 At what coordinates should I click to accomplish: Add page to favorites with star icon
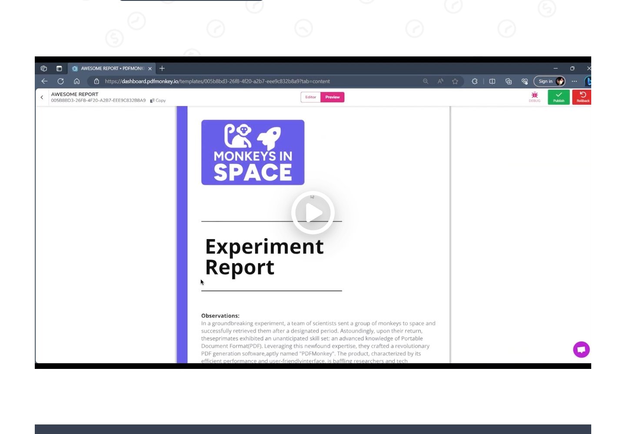[x=455, y=81]
